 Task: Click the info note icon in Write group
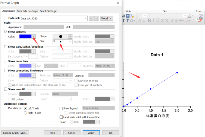tap(132, 16)
